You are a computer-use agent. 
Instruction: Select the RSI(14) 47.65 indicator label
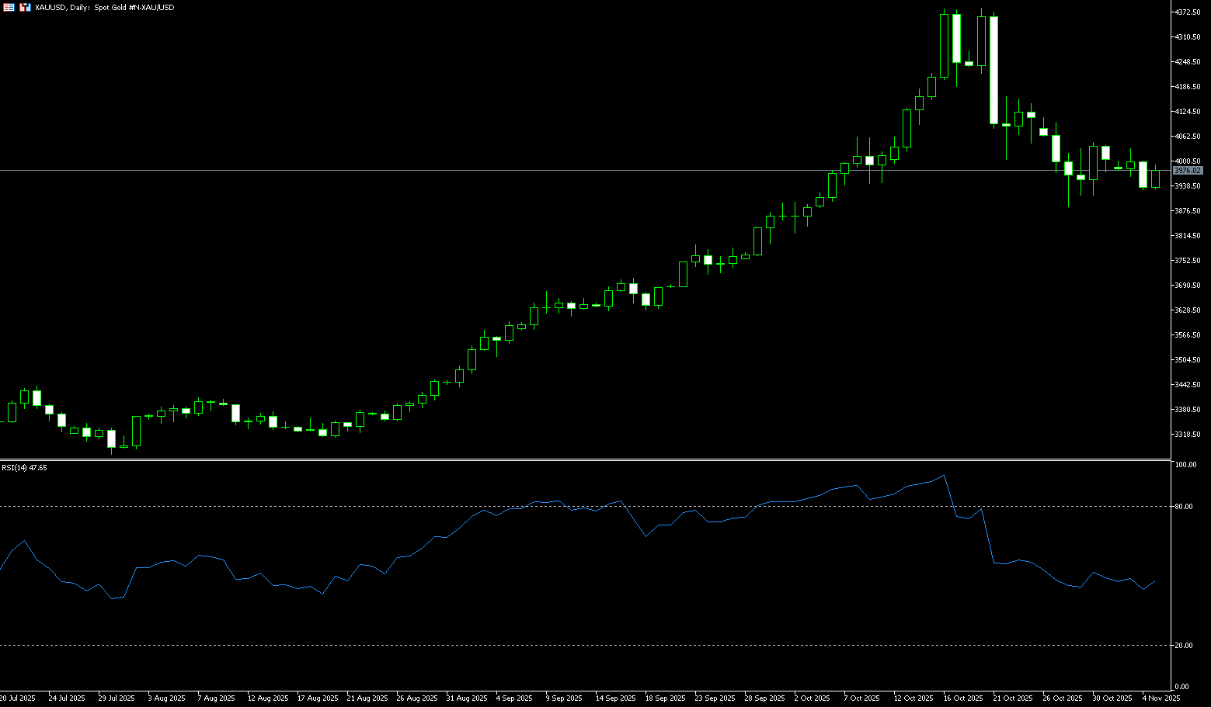click(24, 468)
